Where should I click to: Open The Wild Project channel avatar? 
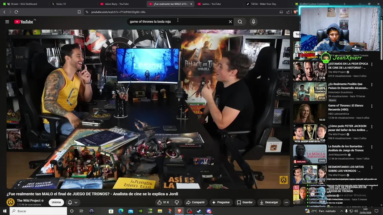tap(11, 202)
